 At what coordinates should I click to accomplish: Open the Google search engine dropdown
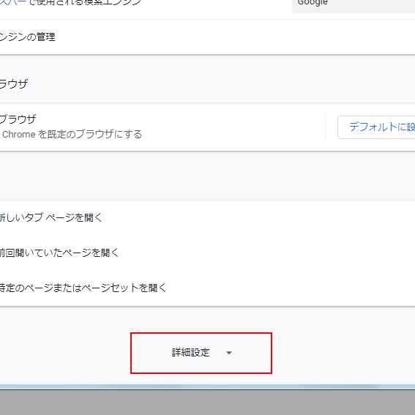click(x=354, y=4)
